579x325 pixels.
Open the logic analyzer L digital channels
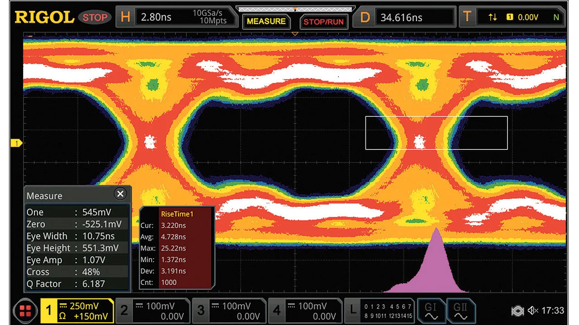point(379,311)
